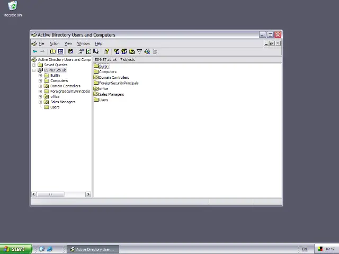The width and height of the screenshot is (339, 254).
Task: Click the tree pane's right scroll arrow
Action: (x=88, y=194)
